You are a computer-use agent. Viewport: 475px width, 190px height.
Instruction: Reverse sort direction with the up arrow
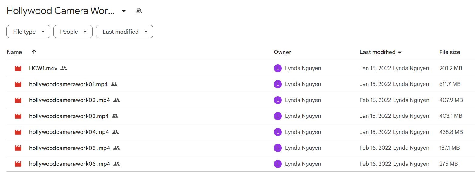[x=34, y=52]
